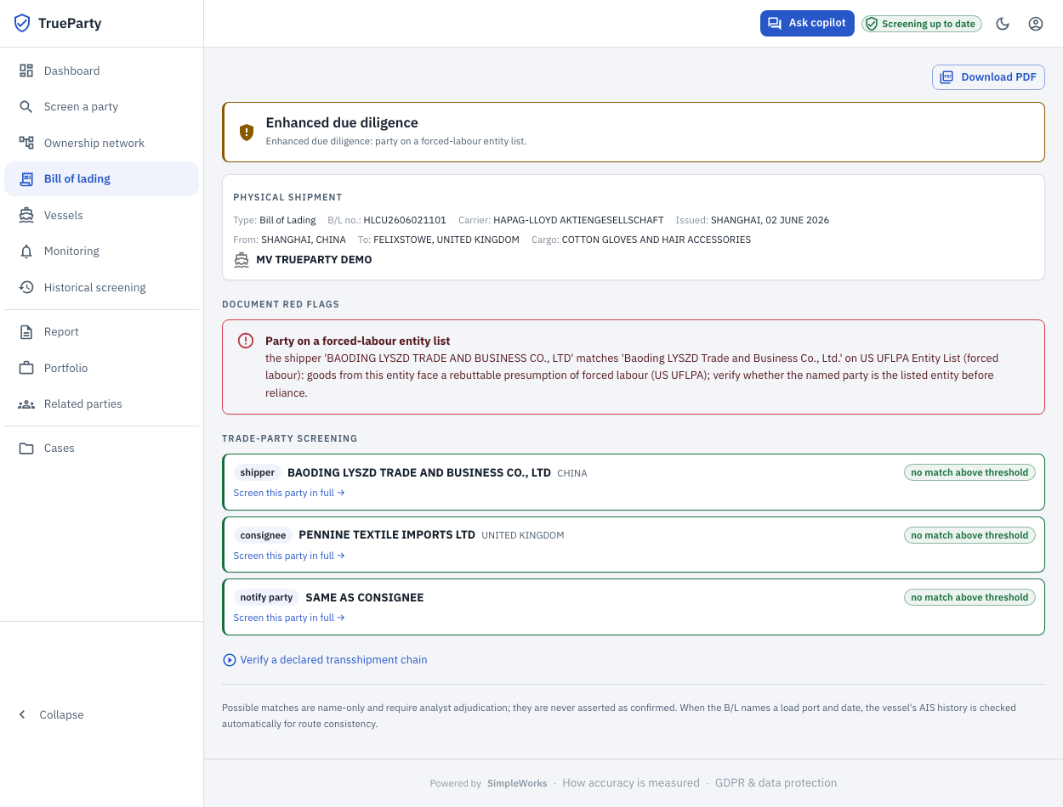Click destination FELIXSTOWE, UNITED KINGDOM
This screenshot has height=807, width=1063.
point(447,240)
